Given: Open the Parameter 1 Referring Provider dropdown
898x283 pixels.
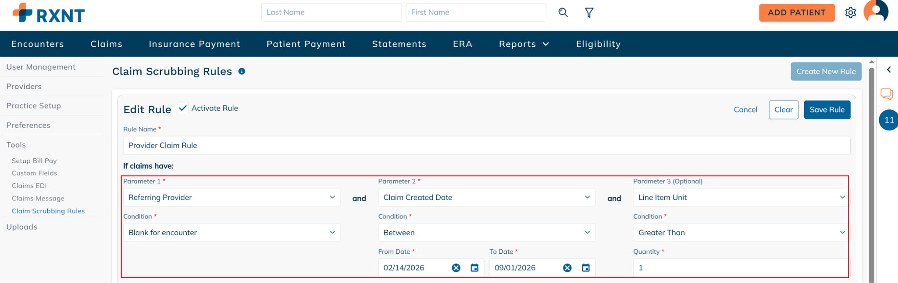Looking at the screenshot, I should point(232,197).
